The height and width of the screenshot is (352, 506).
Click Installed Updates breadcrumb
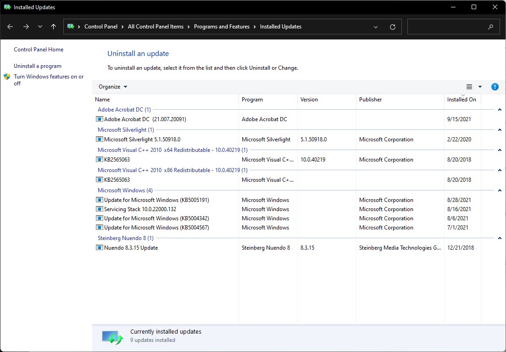click(281, 27)
